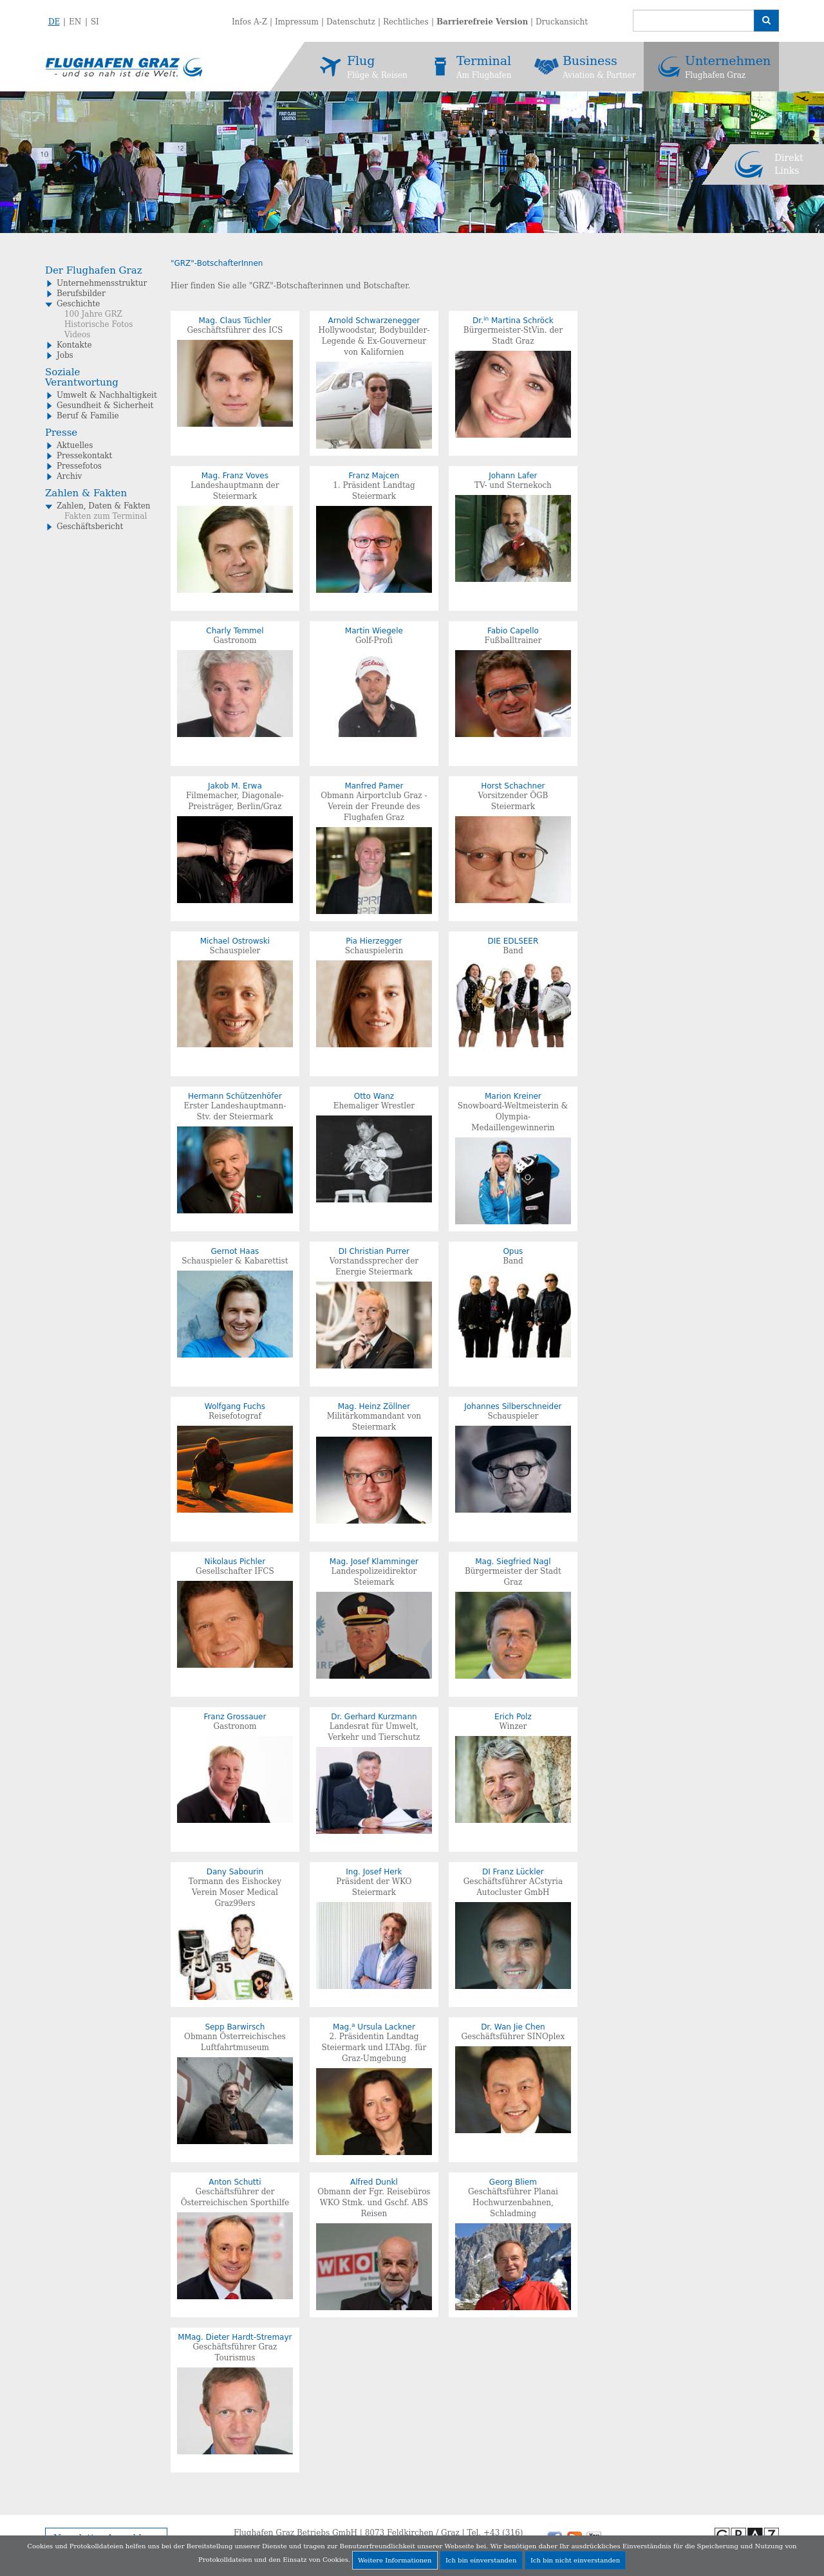Open the Direkt Links swirl icon

click(748, 165)
